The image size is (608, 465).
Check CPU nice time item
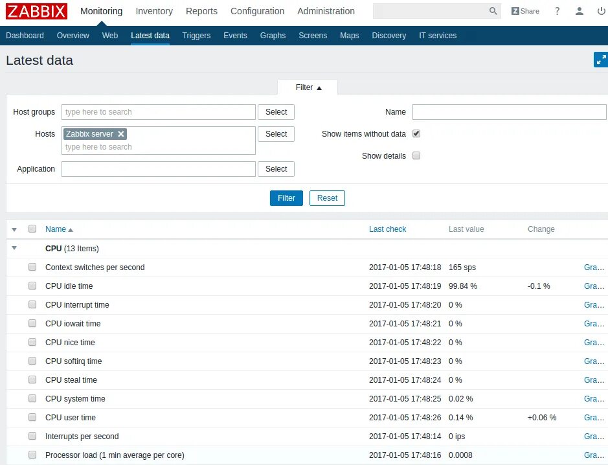[x=32, y=343]
